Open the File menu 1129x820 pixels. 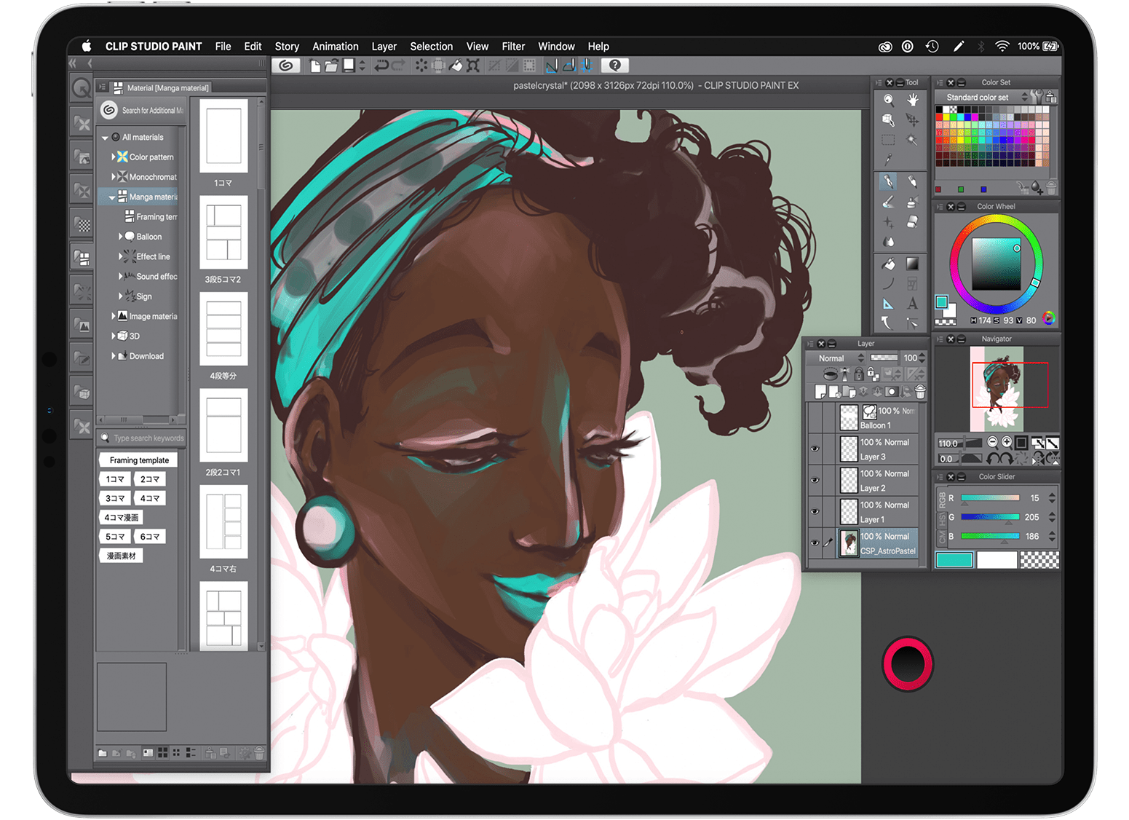tap(223, 46)
